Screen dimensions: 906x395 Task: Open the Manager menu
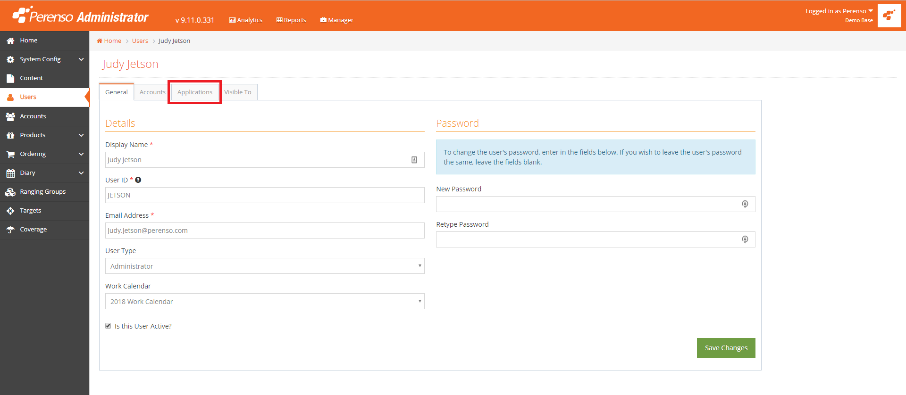click(336, 20)
